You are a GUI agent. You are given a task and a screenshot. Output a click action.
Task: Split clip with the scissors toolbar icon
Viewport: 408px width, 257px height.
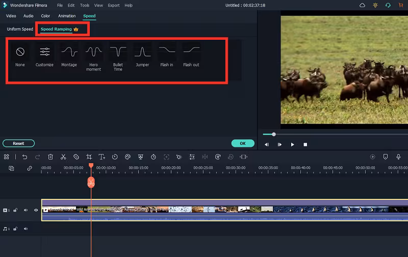[x=63, y=157]
